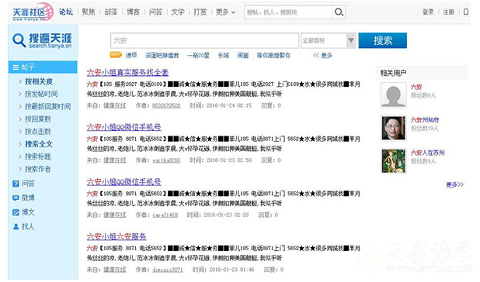This screenshot has height=282, width=480.
Task: Sort results by 按发帖时间
Action: tap(41, 94)
